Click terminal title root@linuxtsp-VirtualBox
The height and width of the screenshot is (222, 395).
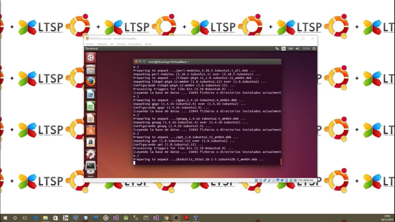click(x=169, y=62)
